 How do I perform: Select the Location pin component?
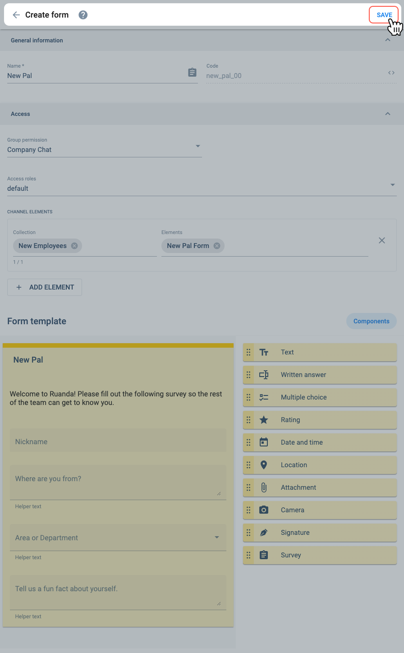(x=320, y=465)
